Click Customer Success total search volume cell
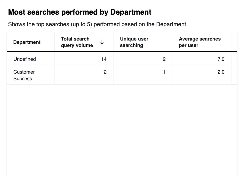 pyautogui.click(x=105, y=72)
